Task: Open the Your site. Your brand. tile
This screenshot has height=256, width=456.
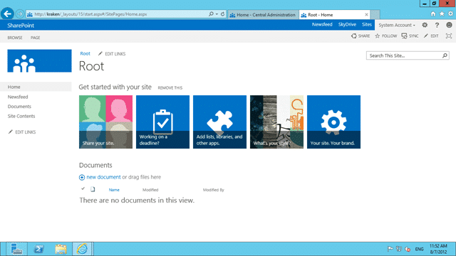Action: [333, 122]
